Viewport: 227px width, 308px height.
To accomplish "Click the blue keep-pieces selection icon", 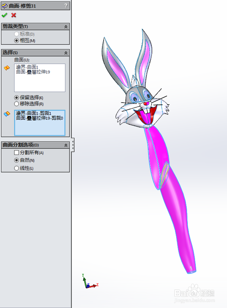I will (7, 114).
